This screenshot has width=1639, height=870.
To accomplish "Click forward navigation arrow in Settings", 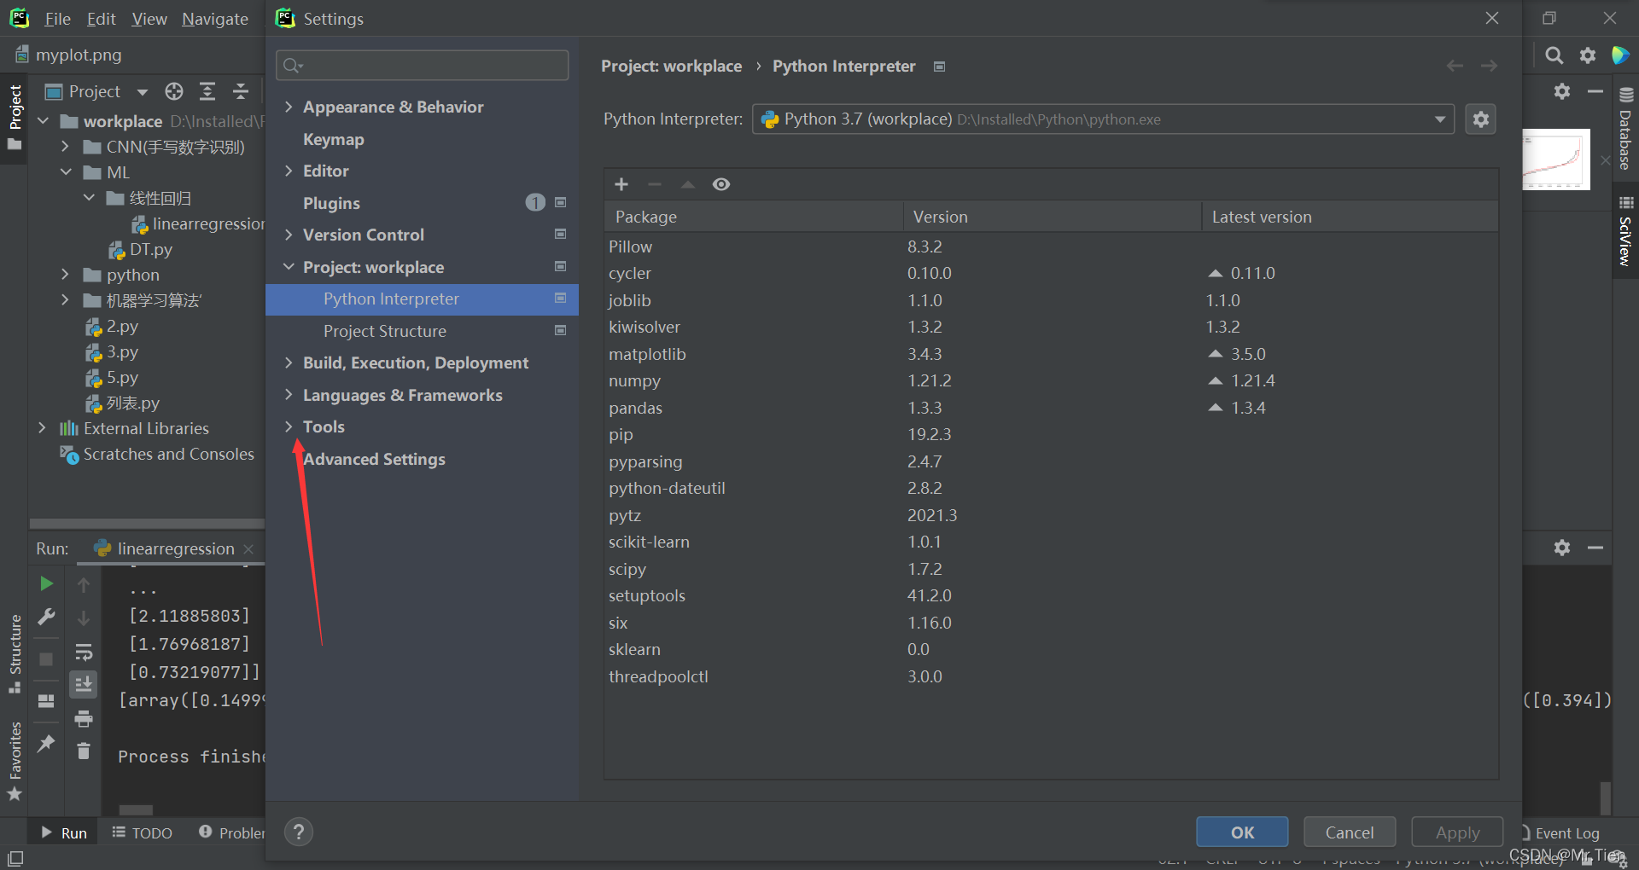I will click(1489, 66).
